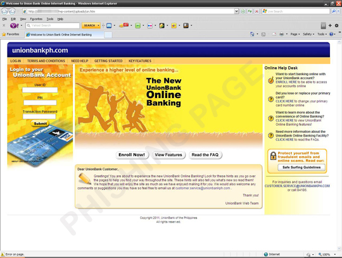Click the black notepad Yahoo toolbar icon
Image resolution: width=342 pixels, height=258 pixels.
click(x=186, y=26)
